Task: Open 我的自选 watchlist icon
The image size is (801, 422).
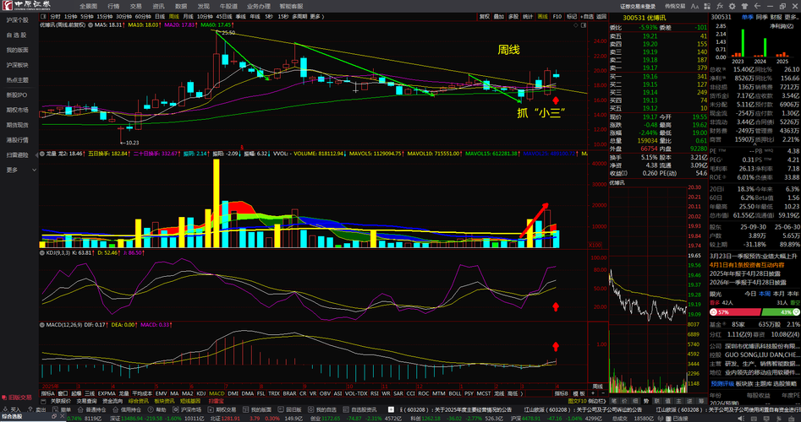Action: click(310, 409)
